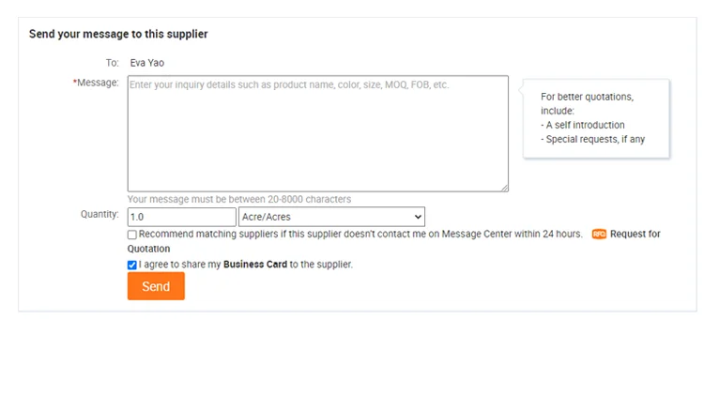
Task: Click the textarea resize handle corner
Action: (504, 188)
